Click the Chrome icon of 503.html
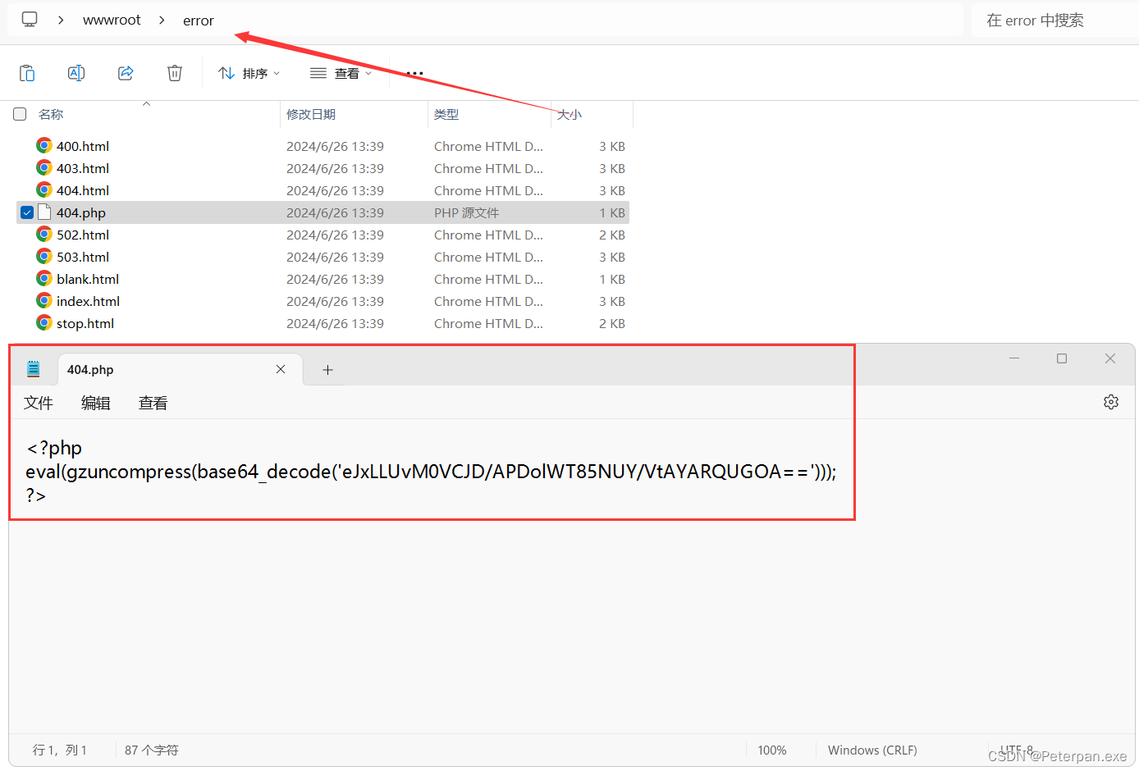This screenshot has height=771, width=1139. [44, 256]
